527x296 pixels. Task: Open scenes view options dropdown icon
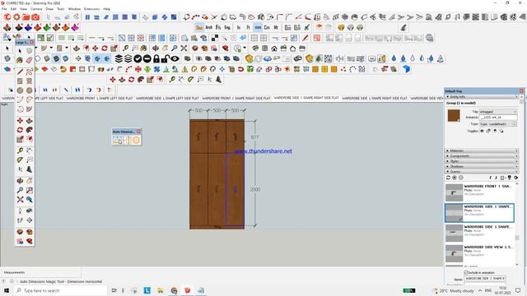tap(503, 178)
